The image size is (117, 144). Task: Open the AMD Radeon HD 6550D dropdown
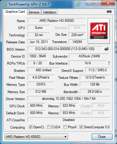click(x=36, y=137)
